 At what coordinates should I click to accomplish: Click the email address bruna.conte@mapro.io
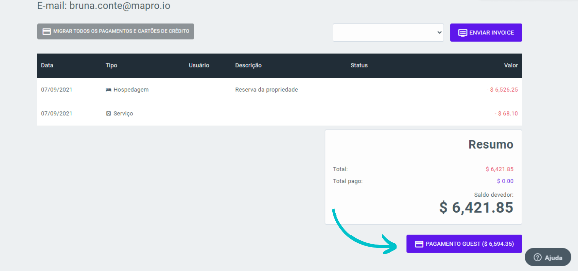click(120, 5)
